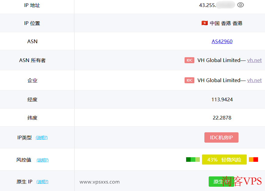Open the AS42960 link
The image size is (265, 191).
(x=222, y=41)
